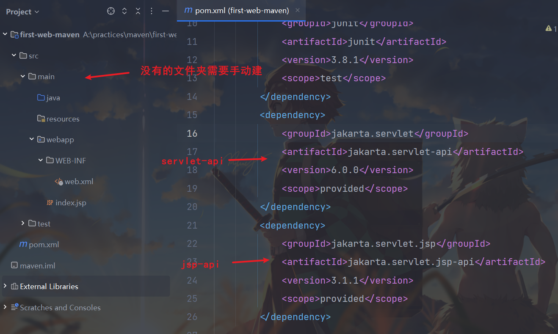The image size is (558, 334).
Task: Click the warning indicator in editor corner
Action: coord(551,28)
